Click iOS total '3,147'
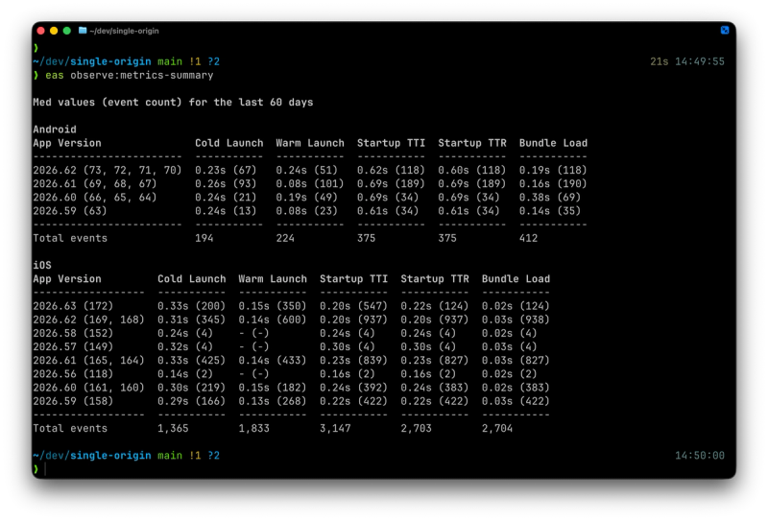Viewport: 768px width, 521px height. 335,429
